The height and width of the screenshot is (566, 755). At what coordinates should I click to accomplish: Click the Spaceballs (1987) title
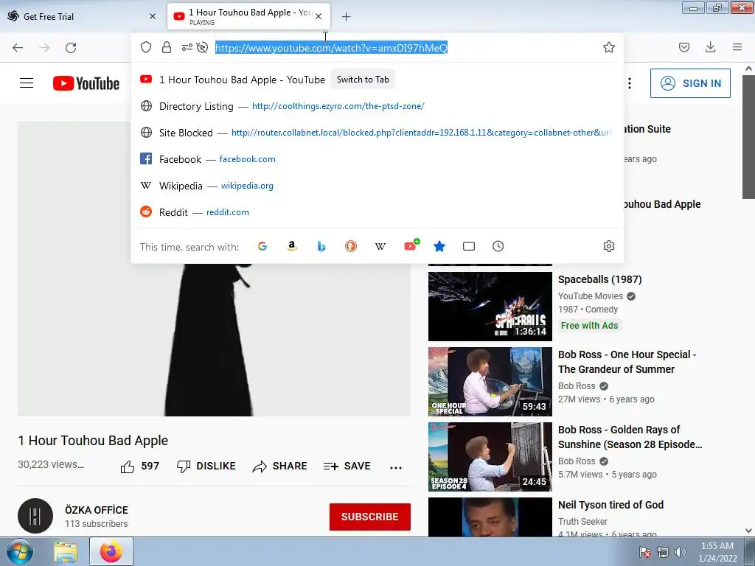(x=599, y=279)
